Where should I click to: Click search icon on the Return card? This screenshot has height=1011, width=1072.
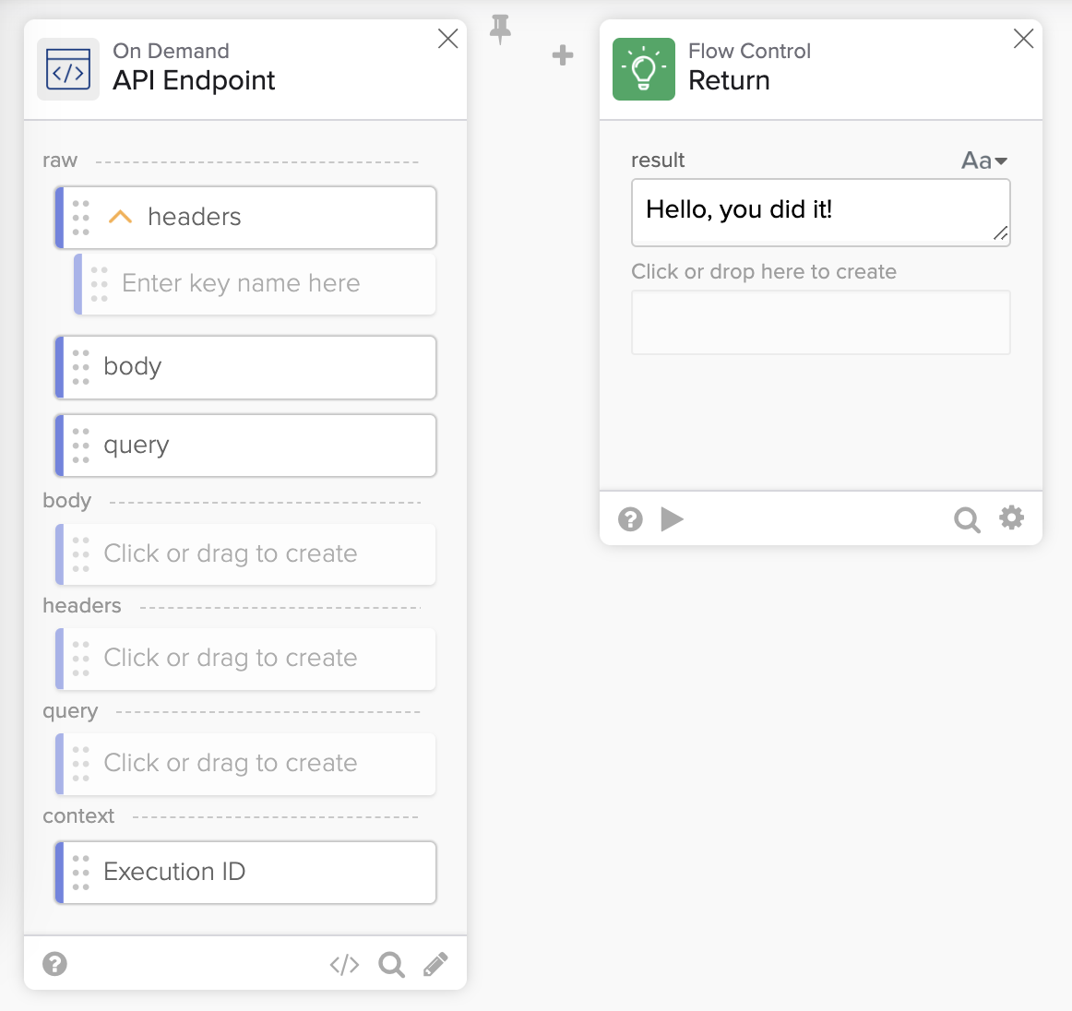(966, 519)
